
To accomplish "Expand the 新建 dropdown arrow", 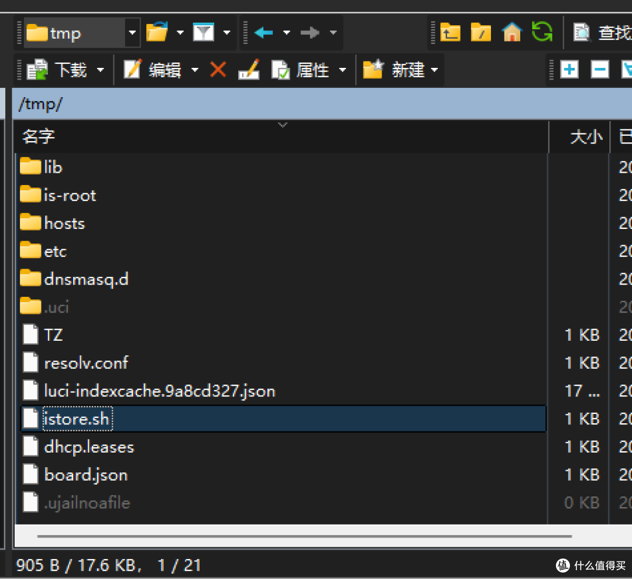I will pos(434,71).
